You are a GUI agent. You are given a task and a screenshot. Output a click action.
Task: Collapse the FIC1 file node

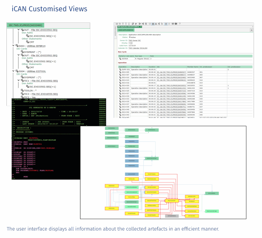point(18,81)
